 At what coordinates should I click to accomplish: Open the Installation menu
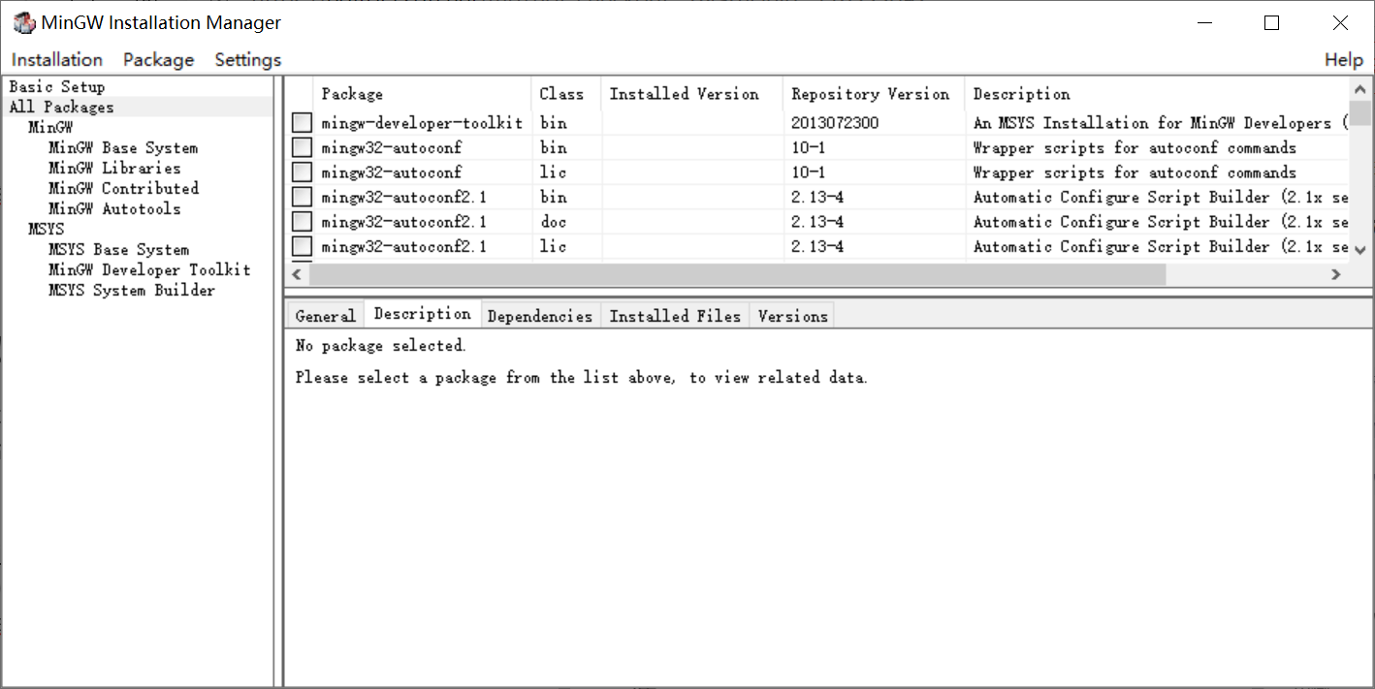point(55,59)
